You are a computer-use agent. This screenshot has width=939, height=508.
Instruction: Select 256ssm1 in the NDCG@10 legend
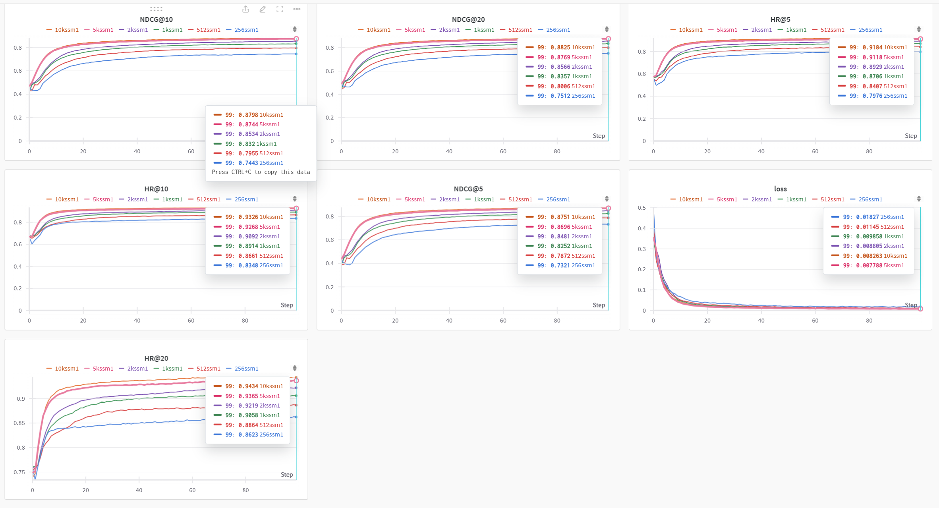(x=246, y=30)
